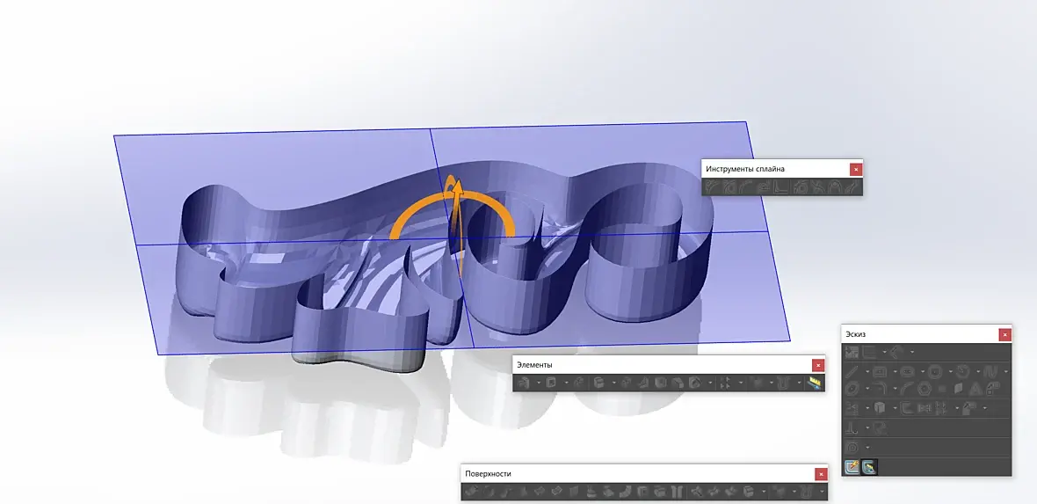Select the Ellipse sketch tool
Screen dimensions: 1037x504
click(x=852, y=388)
